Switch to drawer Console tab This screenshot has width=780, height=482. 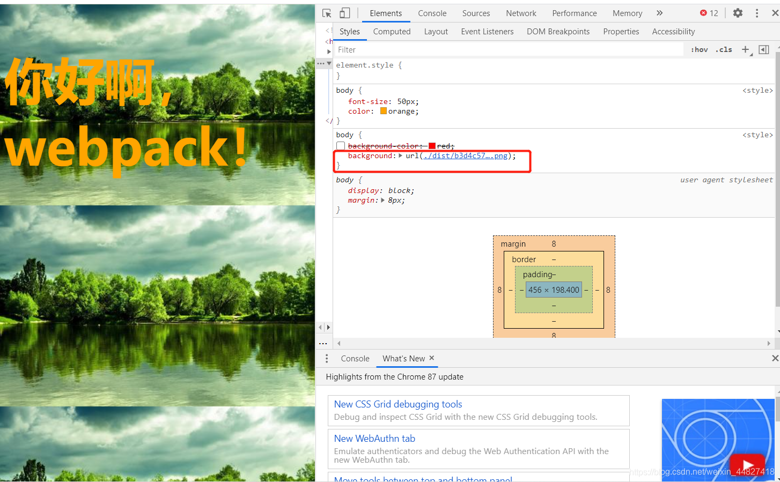click(355, 359)
